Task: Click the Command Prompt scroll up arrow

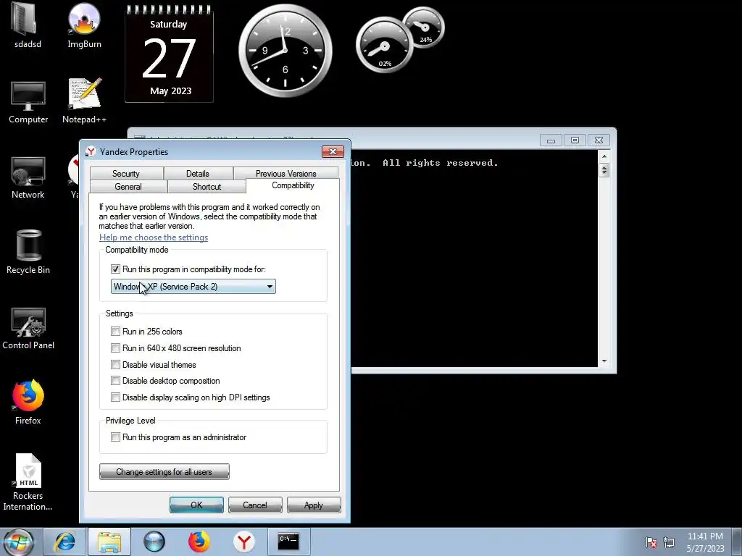Action: tap(604, 156)
